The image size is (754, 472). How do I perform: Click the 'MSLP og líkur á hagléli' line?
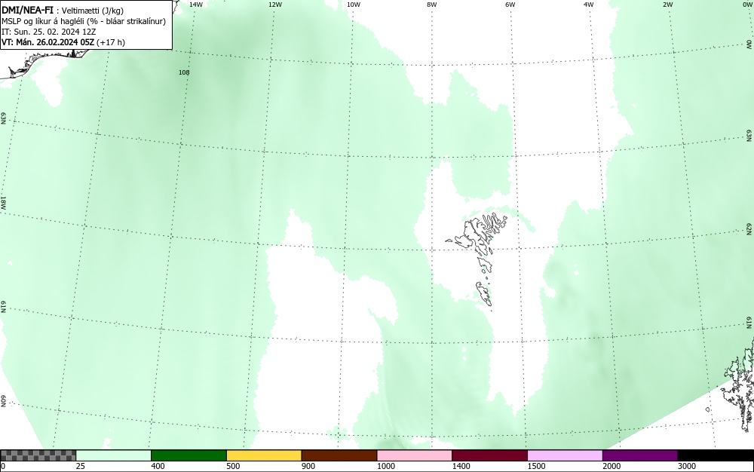(x=83, y=21)
